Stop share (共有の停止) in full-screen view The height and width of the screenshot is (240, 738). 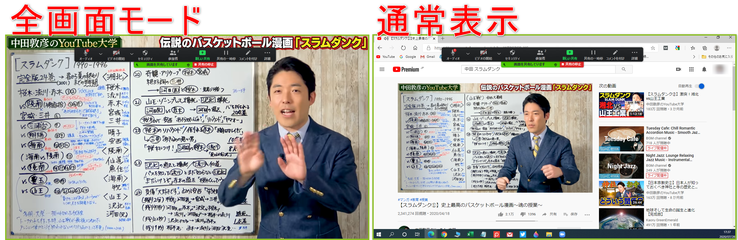coord(204,65)
